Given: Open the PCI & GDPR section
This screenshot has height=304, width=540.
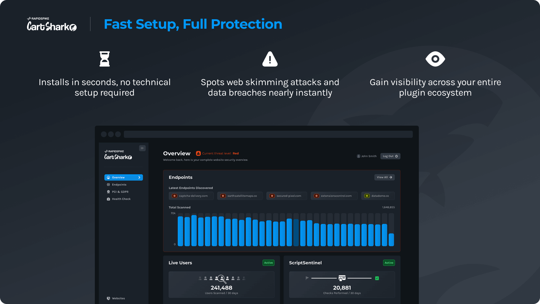Looking at the screenshot, I should click(120, 192).
